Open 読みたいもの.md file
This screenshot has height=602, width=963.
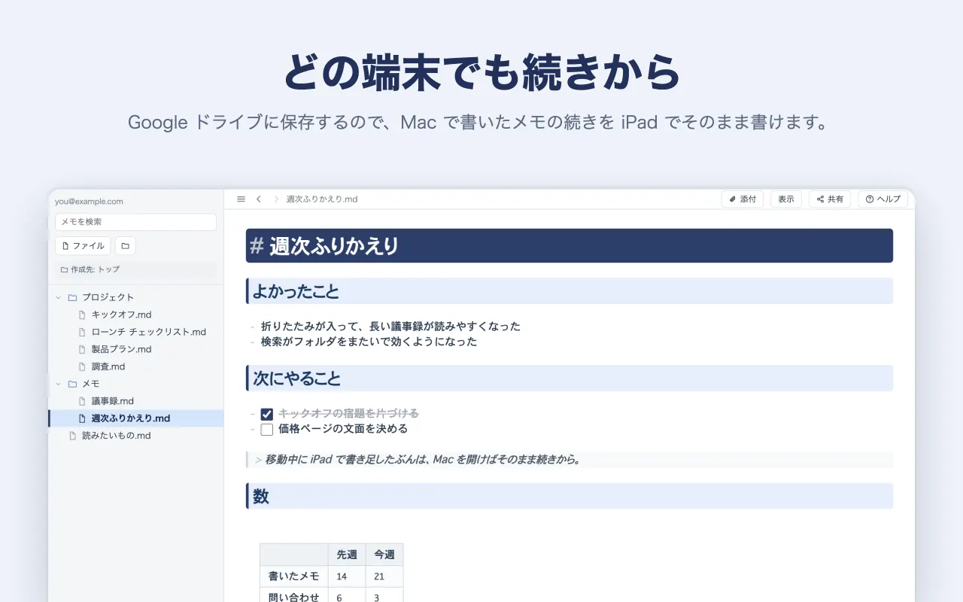click(x=136, y=436)
